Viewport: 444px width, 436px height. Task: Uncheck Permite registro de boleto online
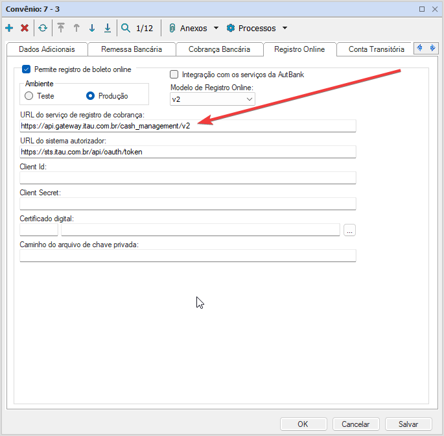(26, 69)
